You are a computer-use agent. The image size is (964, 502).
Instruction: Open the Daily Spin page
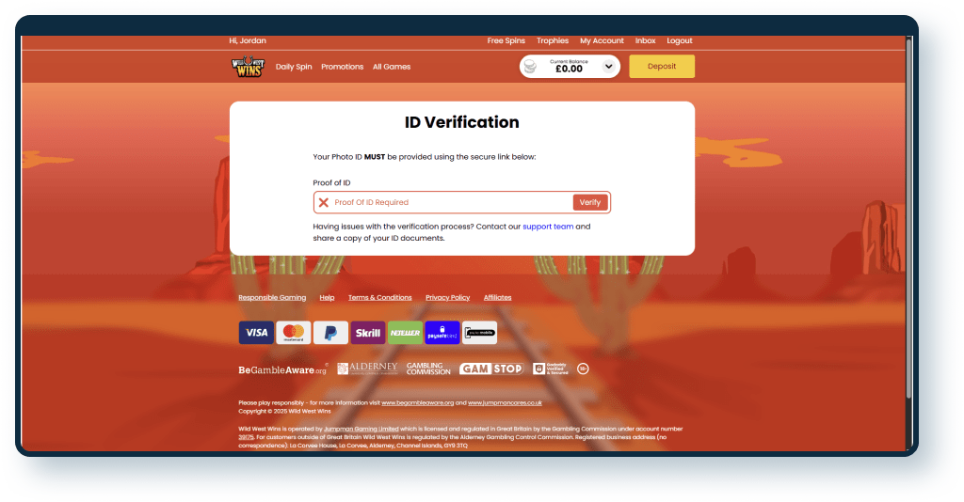(294, 67)
